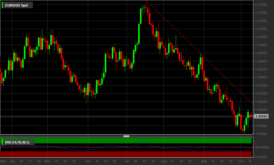Click the 1.11500 price axis label
The width and height of the screenshot is (274, 165).
tap(261, 21)
